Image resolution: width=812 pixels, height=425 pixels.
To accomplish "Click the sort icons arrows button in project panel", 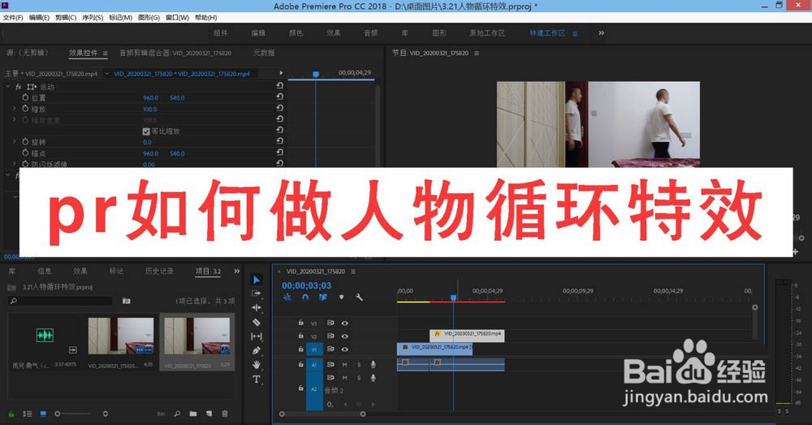I will coord(105,414).
